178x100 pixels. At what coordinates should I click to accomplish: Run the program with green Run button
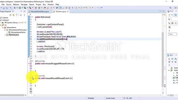point(20,8)
